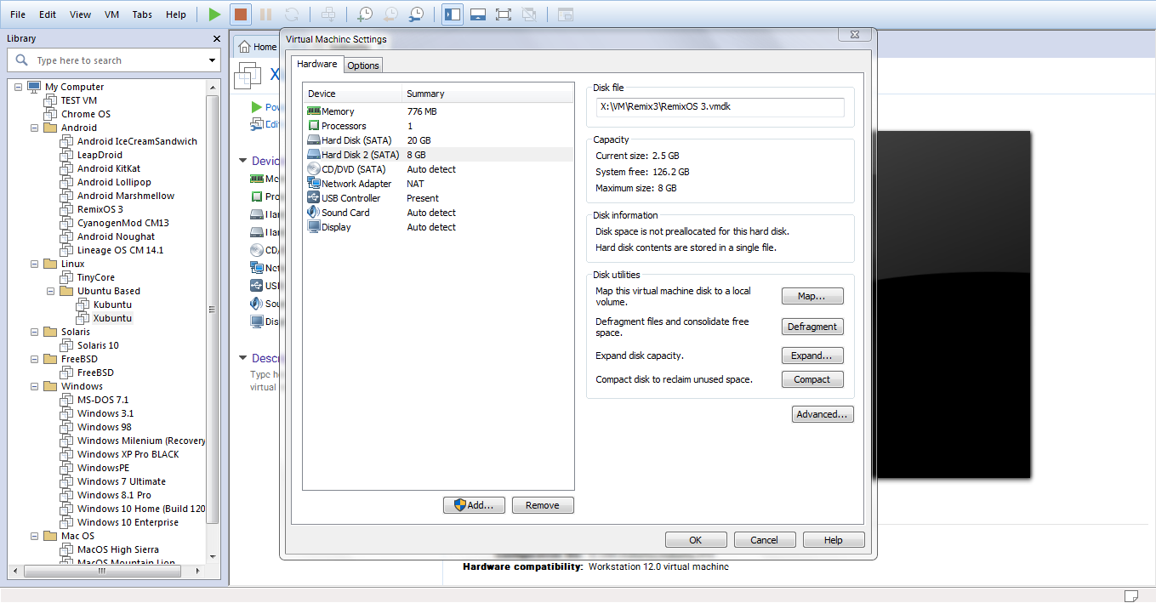Click the green Power On play icon

(x=214, y=14)
